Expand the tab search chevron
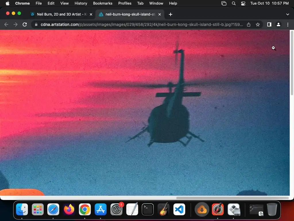Image resolution: width=294 pixels, height=221 pixels. [x=288, y=14]
